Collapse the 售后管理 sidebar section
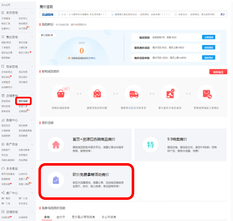 [x=32, y=37]
